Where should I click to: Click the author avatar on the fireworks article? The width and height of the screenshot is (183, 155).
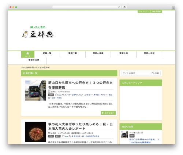tap(63, 136)
